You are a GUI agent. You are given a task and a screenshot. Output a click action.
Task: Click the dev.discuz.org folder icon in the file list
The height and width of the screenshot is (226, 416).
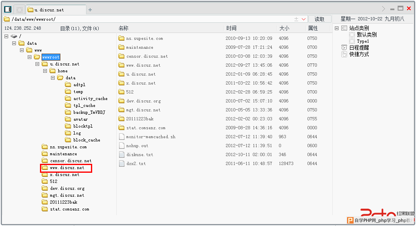click(122, 101)
